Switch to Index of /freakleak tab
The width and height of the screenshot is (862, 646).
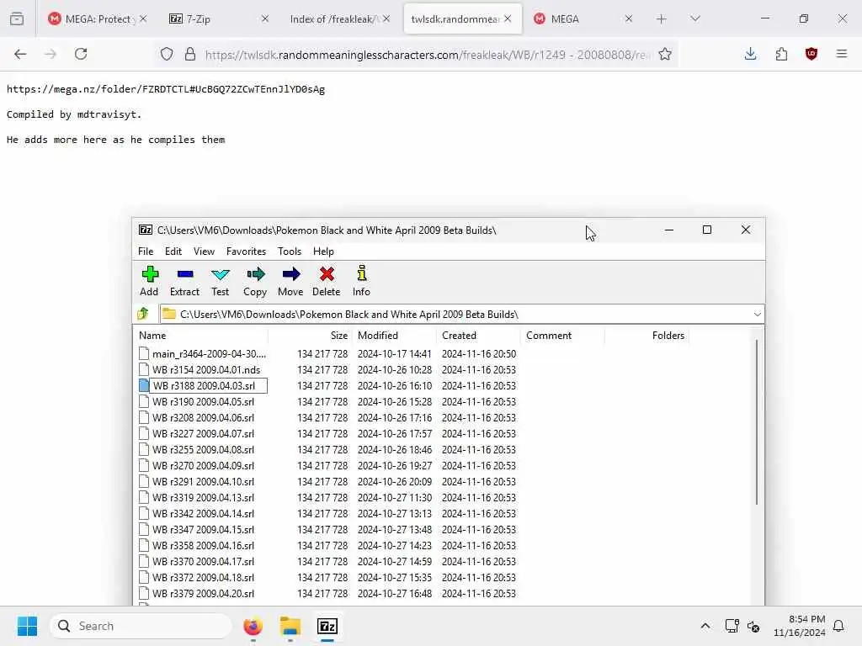pyautogui.click(x=333, y=19)
